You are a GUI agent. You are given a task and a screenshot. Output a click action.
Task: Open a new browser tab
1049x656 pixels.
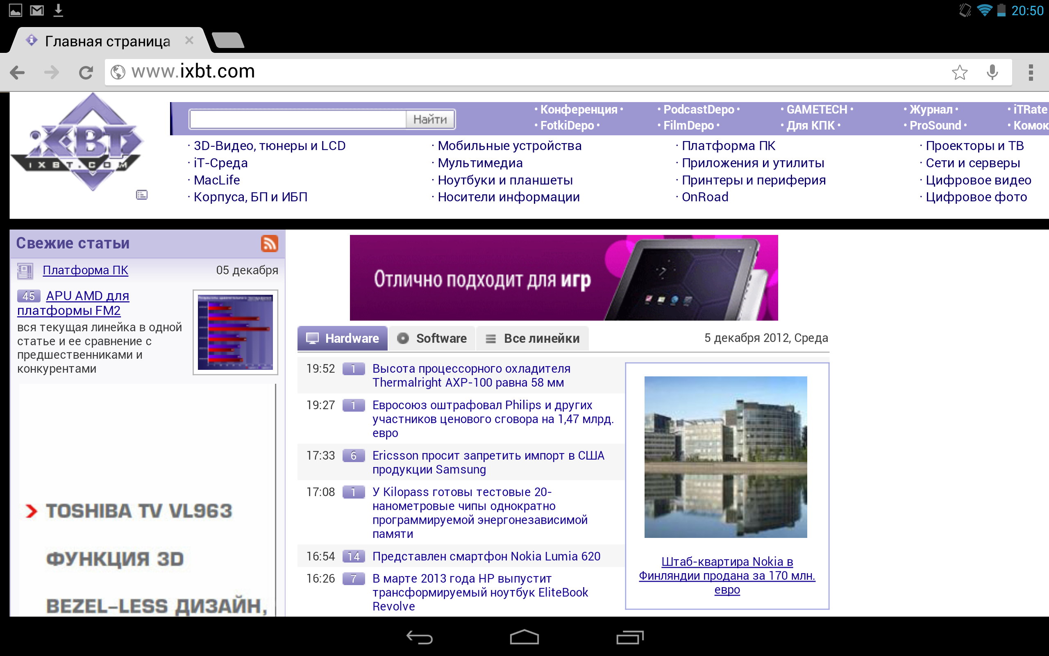click(228, 41)
